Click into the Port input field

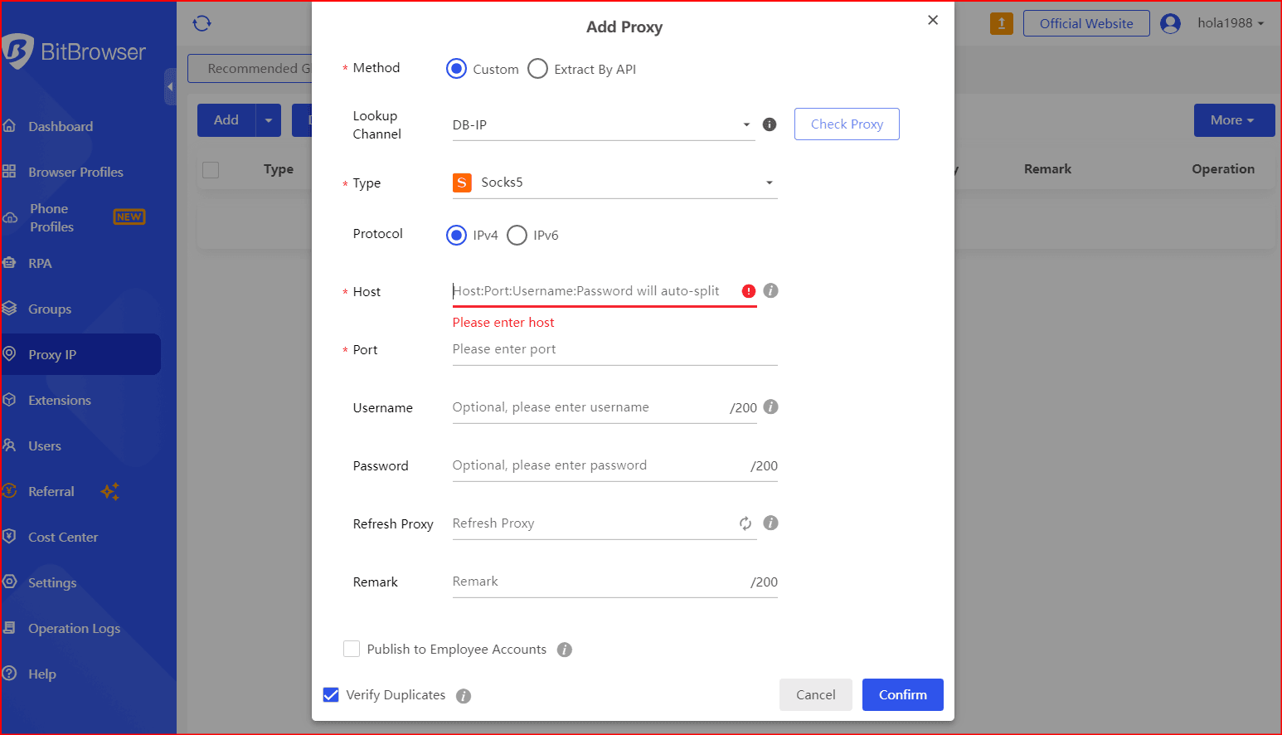[x=614, y=349]
